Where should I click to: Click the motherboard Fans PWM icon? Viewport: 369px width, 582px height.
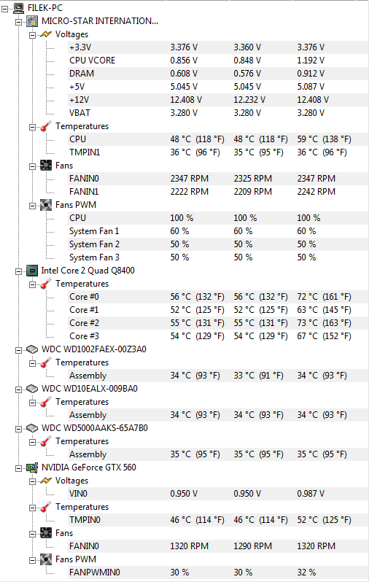(x=46, y=205)
